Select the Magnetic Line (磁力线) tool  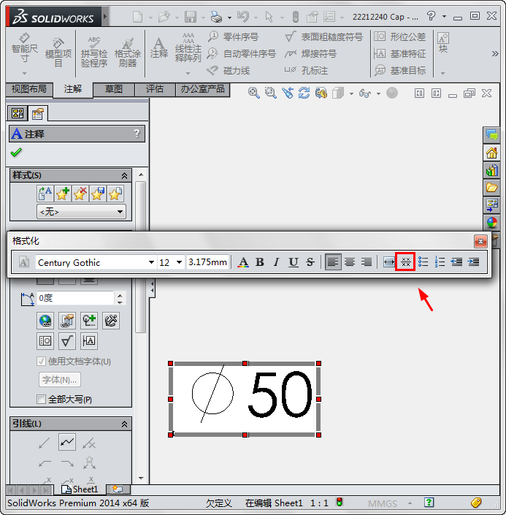229,70
